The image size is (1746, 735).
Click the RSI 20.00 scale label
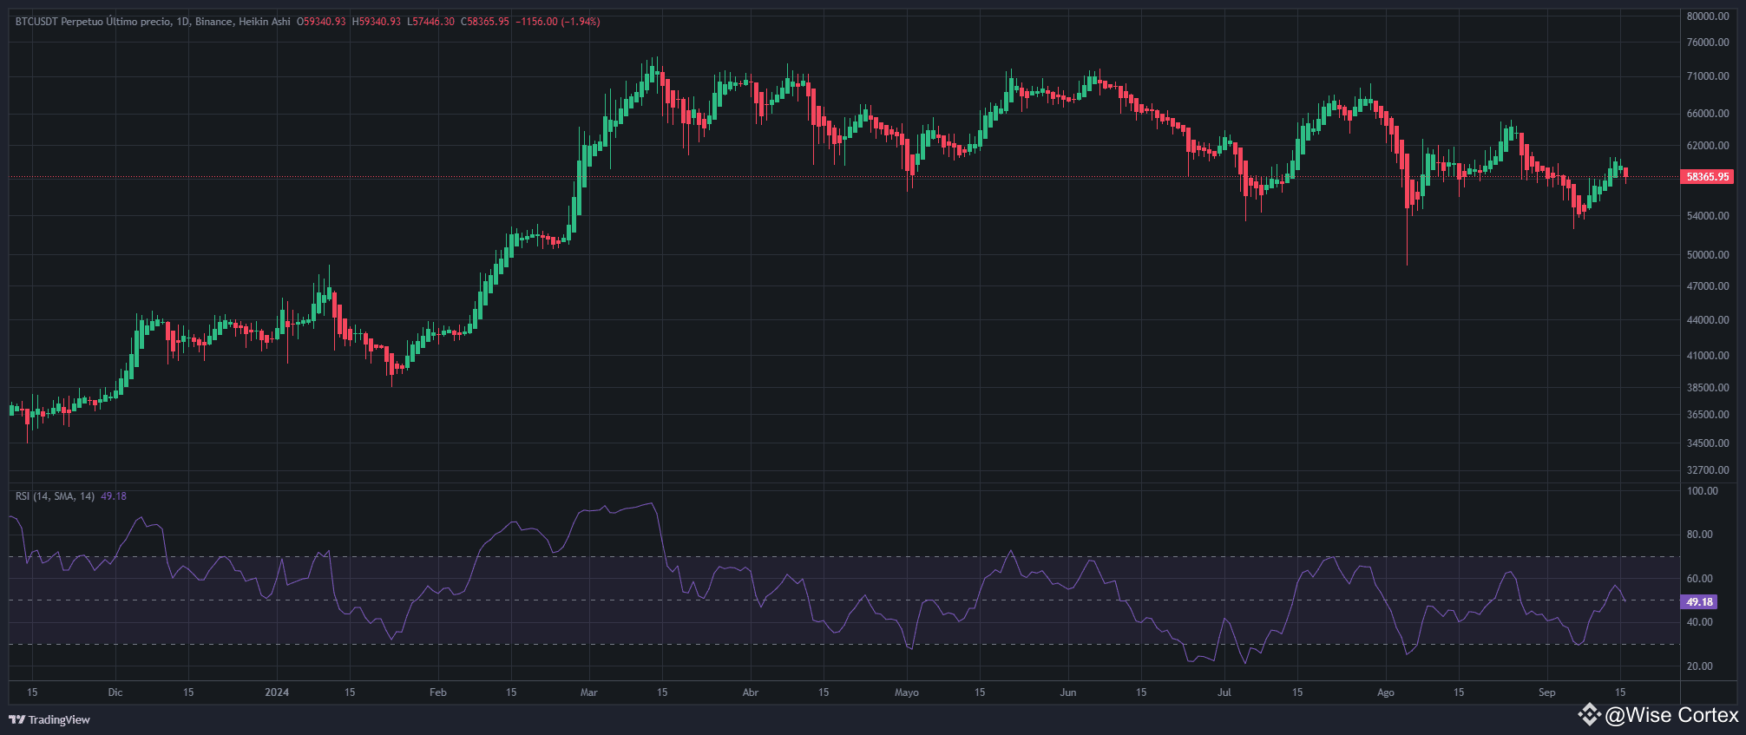click(1699, 666)
